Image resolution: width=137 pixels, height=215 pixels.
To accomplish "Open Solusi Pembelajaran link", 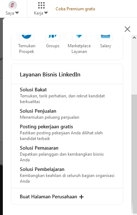I will [x=42, y=170].
